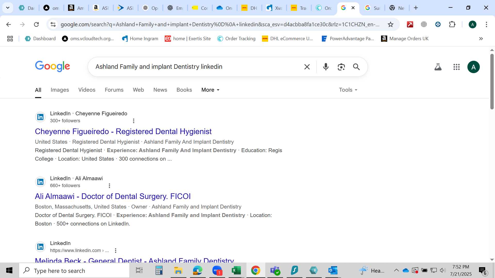Screen dimensions: 495x278
Task: Open Microsoft Teams from the taskbar
Action: tap(275, 271)
